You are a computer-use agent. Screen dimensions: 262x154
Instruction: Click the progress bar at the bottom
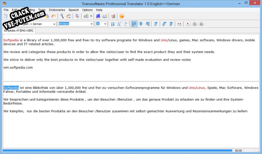117,150
